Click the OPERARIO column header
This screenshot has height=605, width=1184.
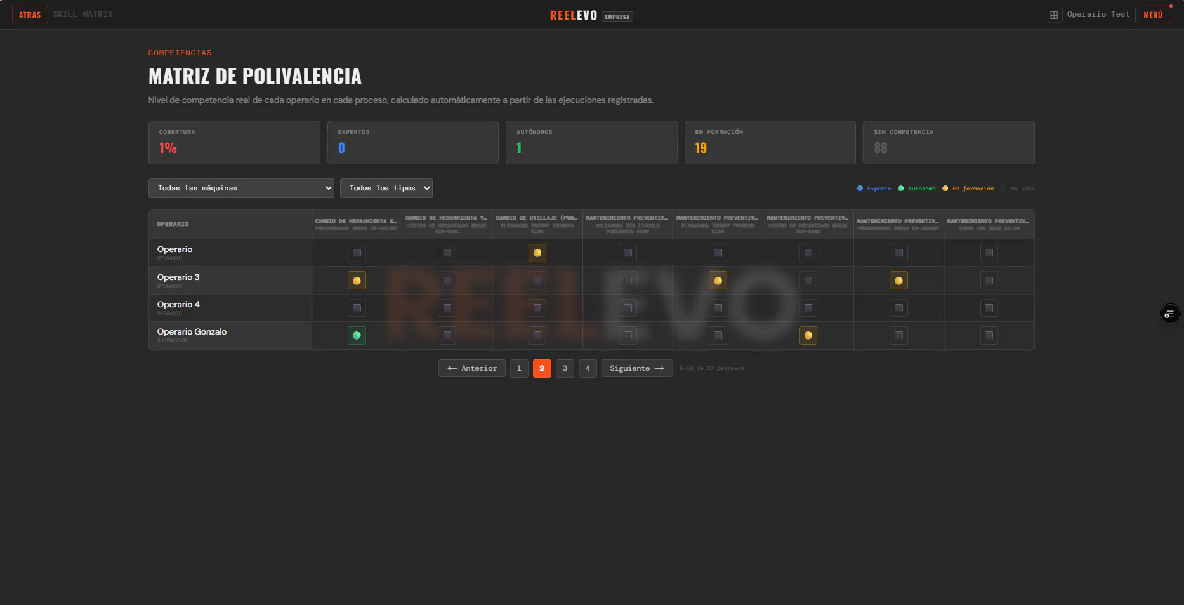pos(230,225)
